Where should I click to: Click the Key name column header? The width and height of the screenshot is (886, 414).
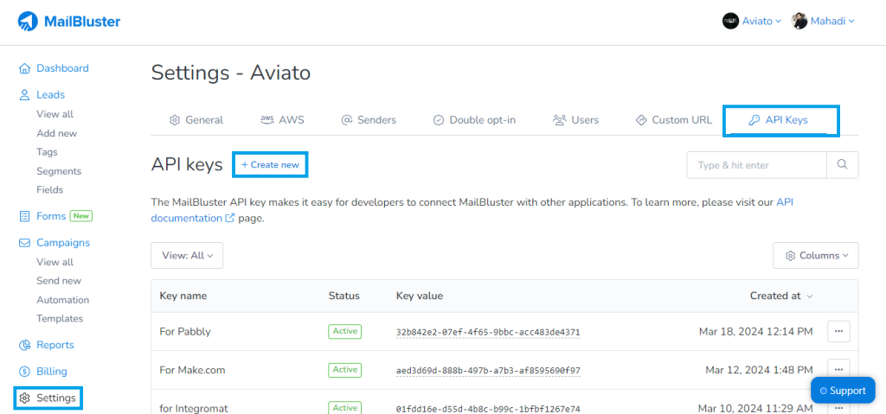point(183,296)
